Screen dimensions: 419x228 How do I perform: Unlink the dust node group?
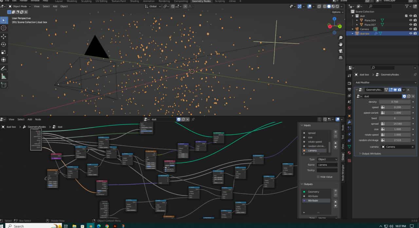[x=413, y=96]
